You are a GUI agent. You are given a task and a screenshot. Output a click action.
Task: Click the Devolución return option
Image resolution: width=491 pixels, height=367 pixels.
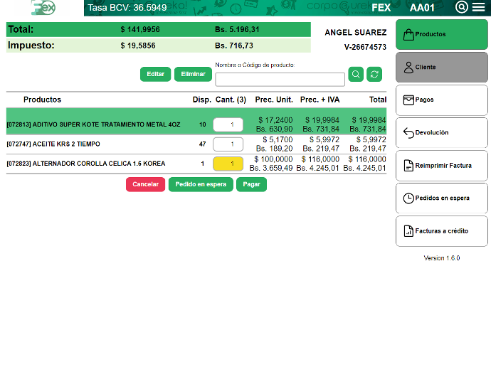point(441,133)
